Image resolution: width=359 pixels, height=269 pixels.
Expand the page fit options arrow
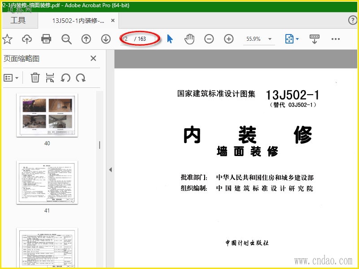pyautogui.click(x=297, y=39)
